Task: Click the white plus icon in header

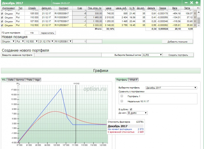Action: pos(197,3)
